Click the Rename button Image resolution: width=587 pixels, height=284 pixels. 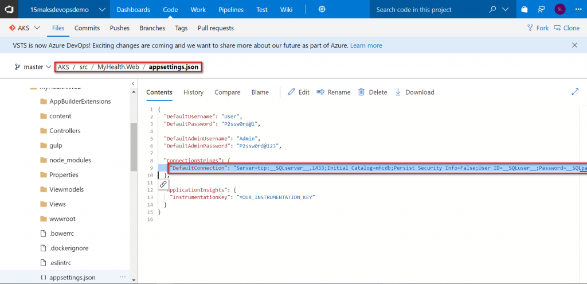pyautogui.click(x=333, y=92)
